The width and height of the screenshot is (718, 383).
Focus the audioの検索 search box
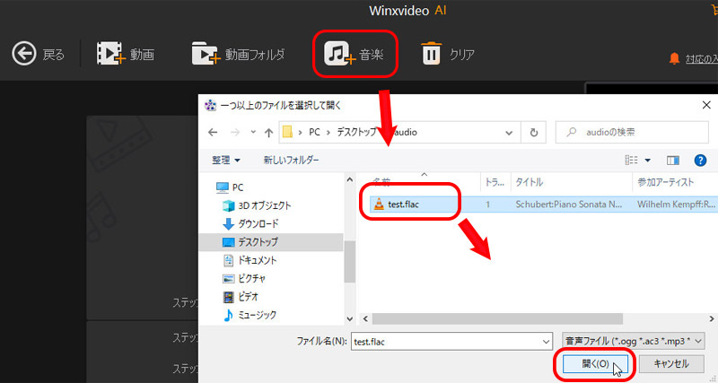point(632,132)
